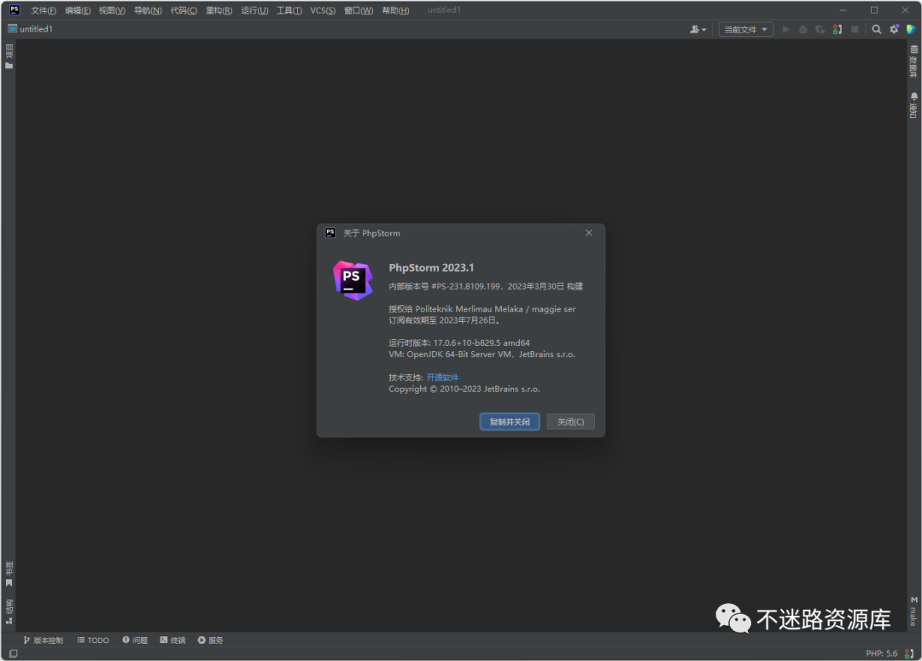Screen dimensions: 922x661
Task: Open the 终端 terminal tool window
Action: point(172,641)
